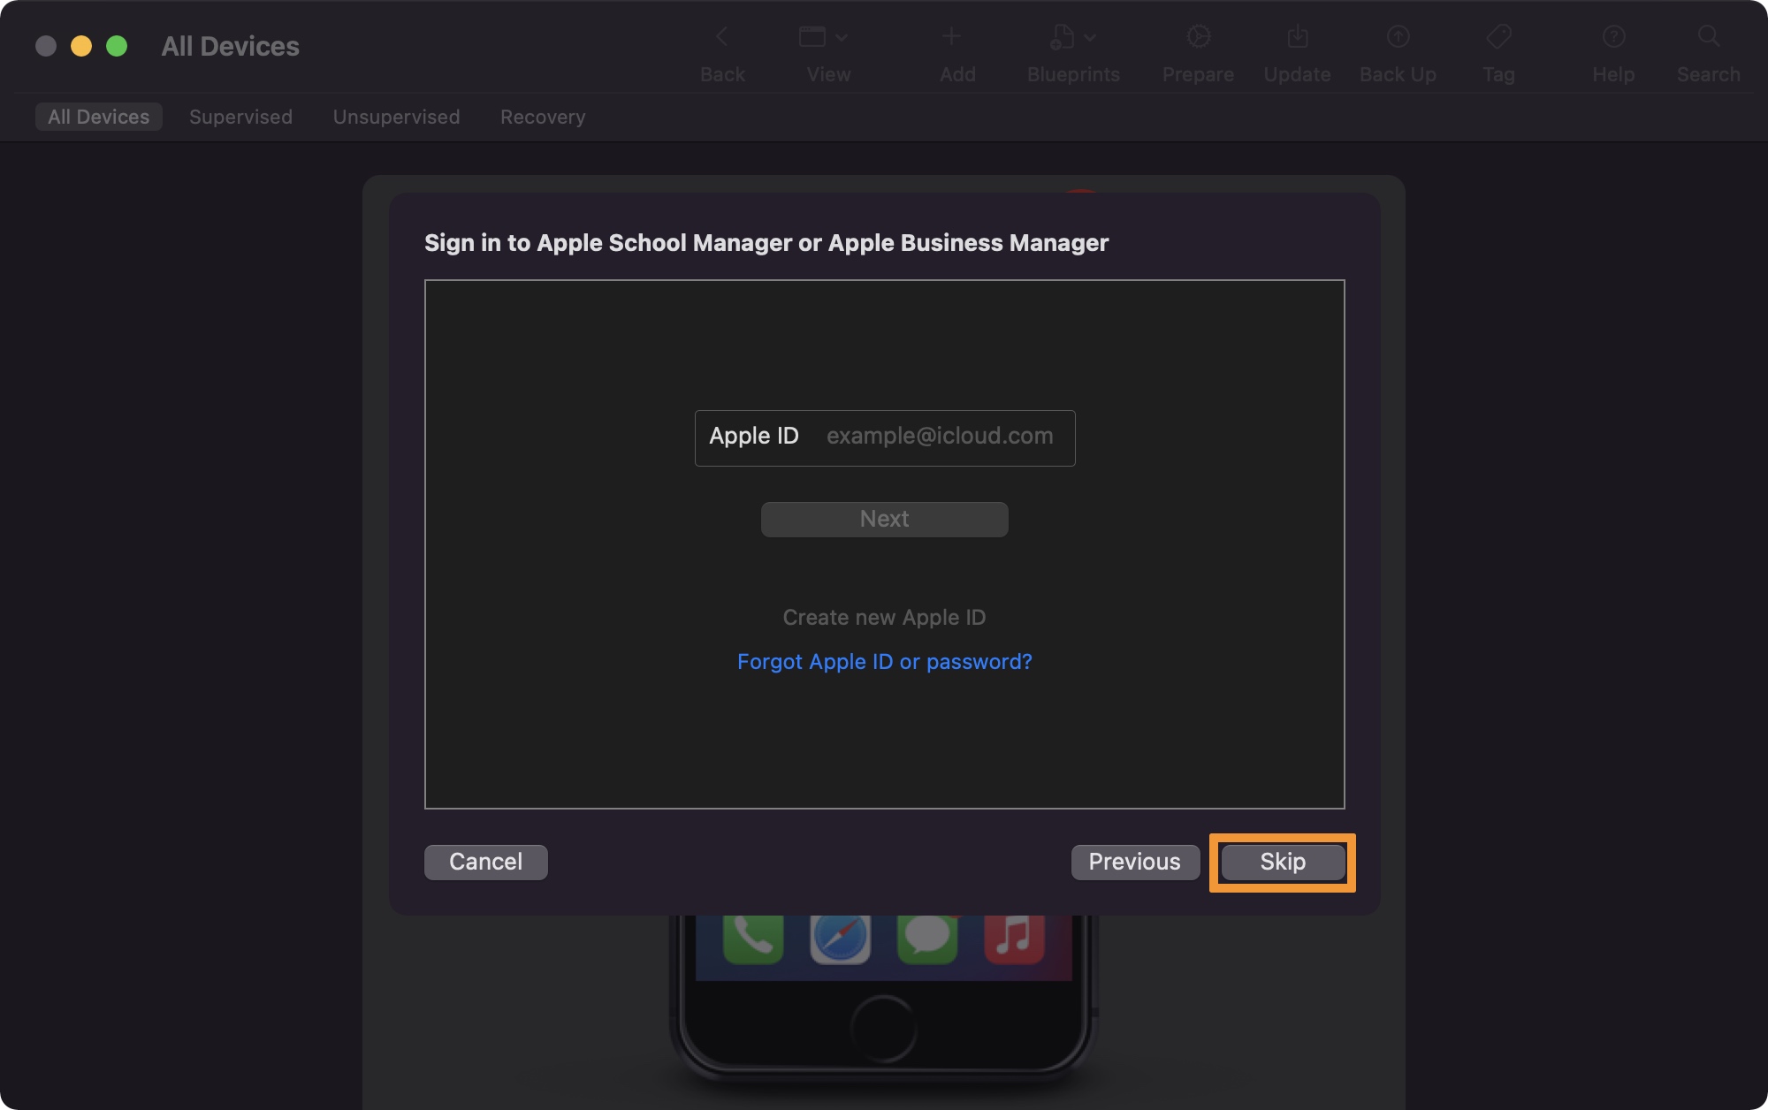The image size is (1768, 1110).
Task: Click the Next button
Action: (x=884, y=519)
